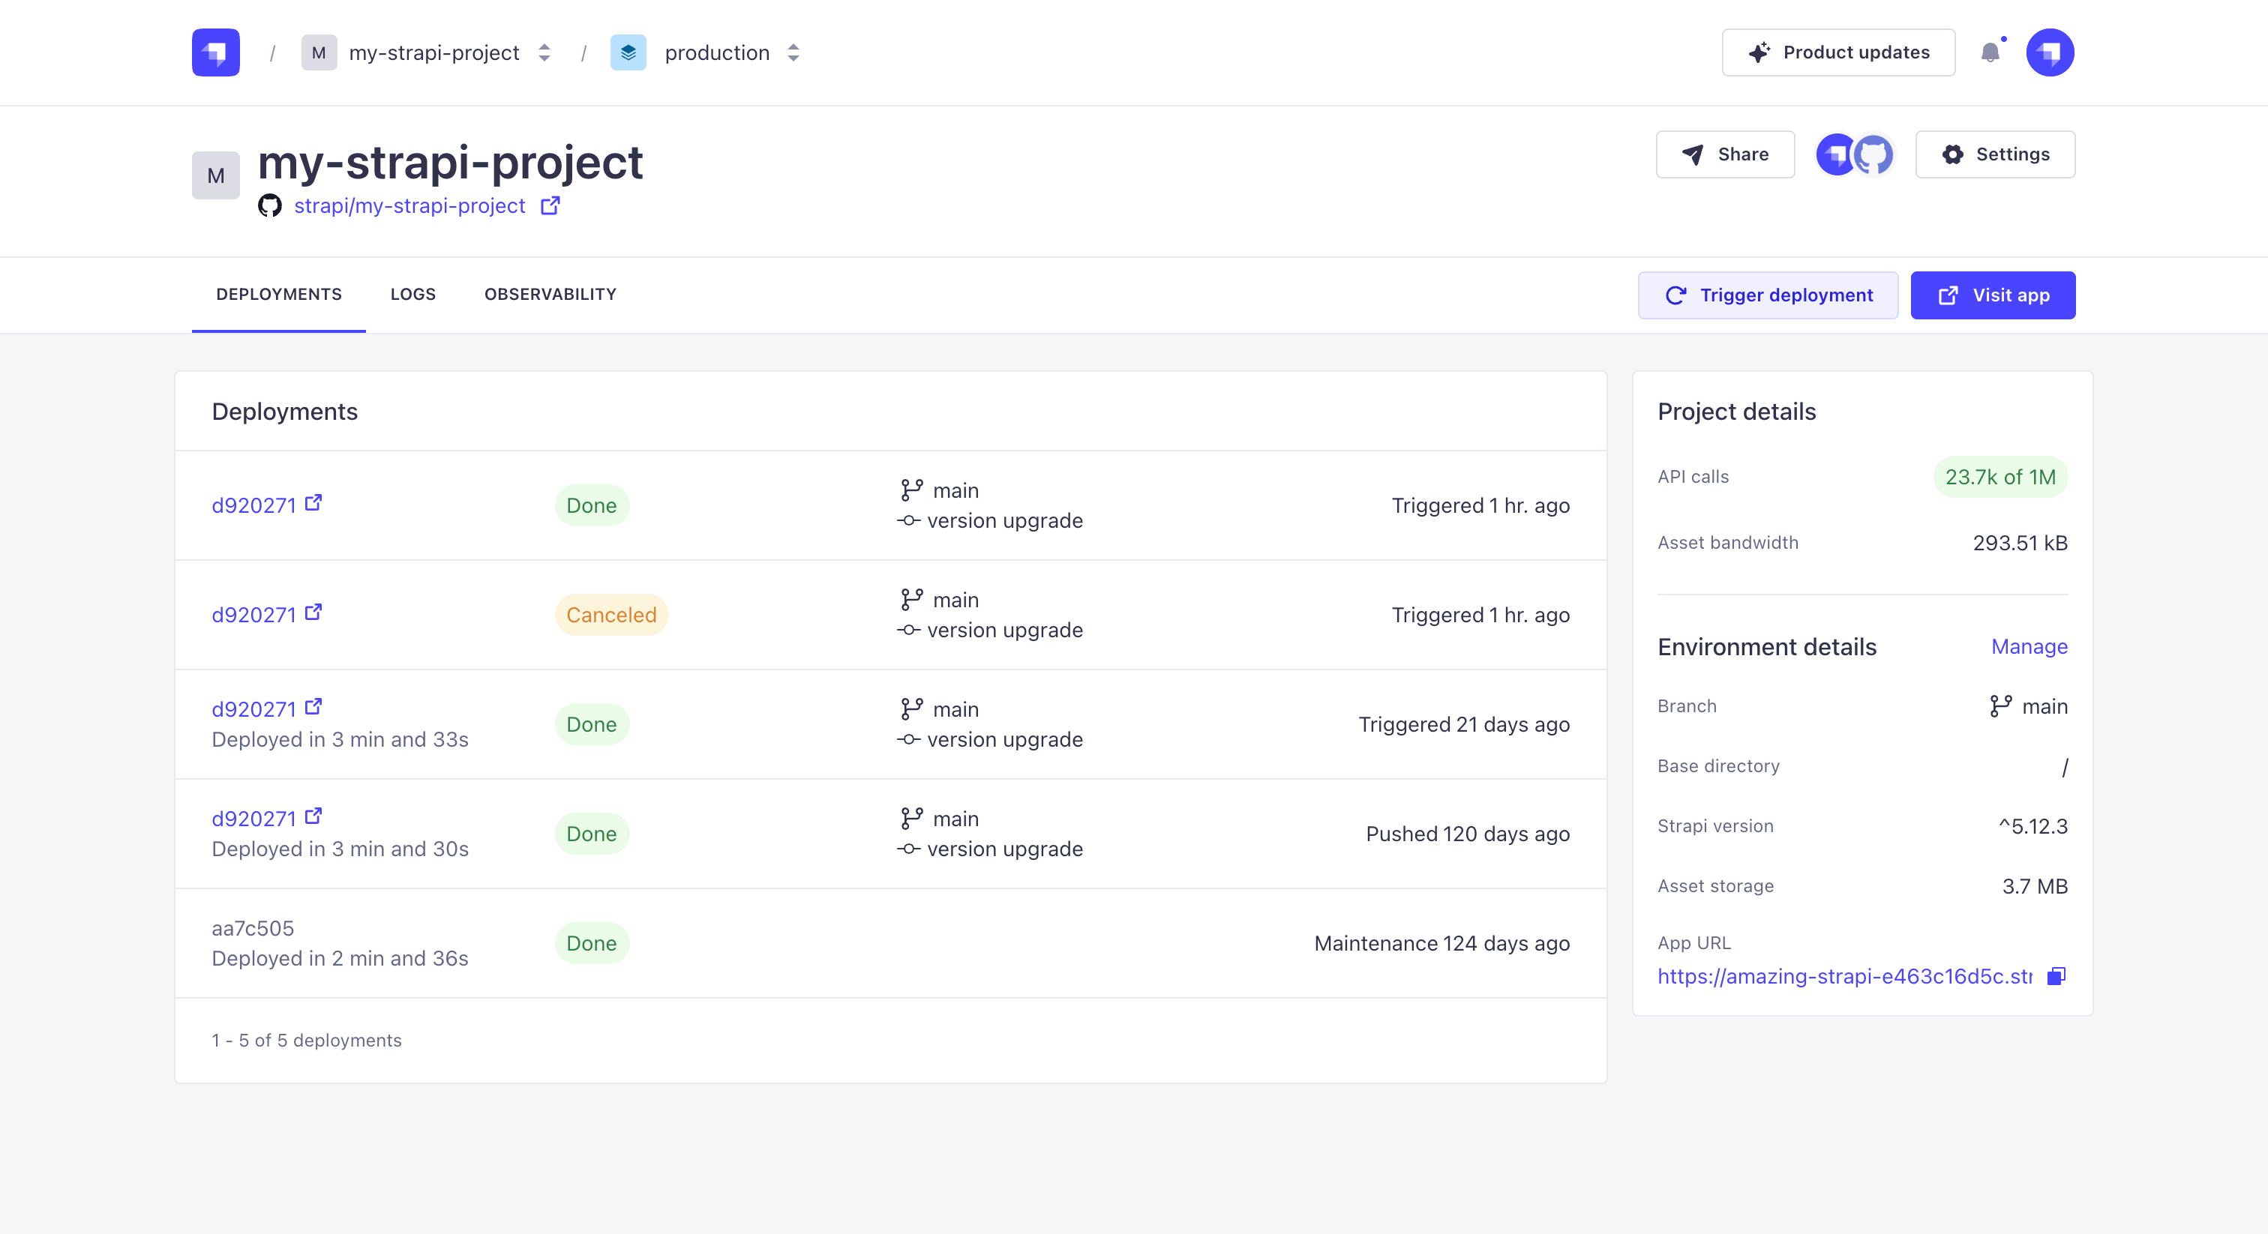Viewport: 2268px width, 1234px height.
Task: Click the branch icon in Environment details
Action: coord(2000,706)
